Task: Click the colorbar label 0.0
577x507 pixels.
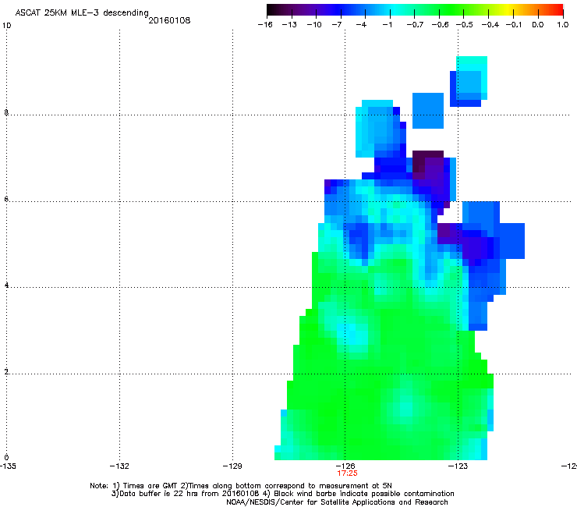Action: tap(538, 25)
